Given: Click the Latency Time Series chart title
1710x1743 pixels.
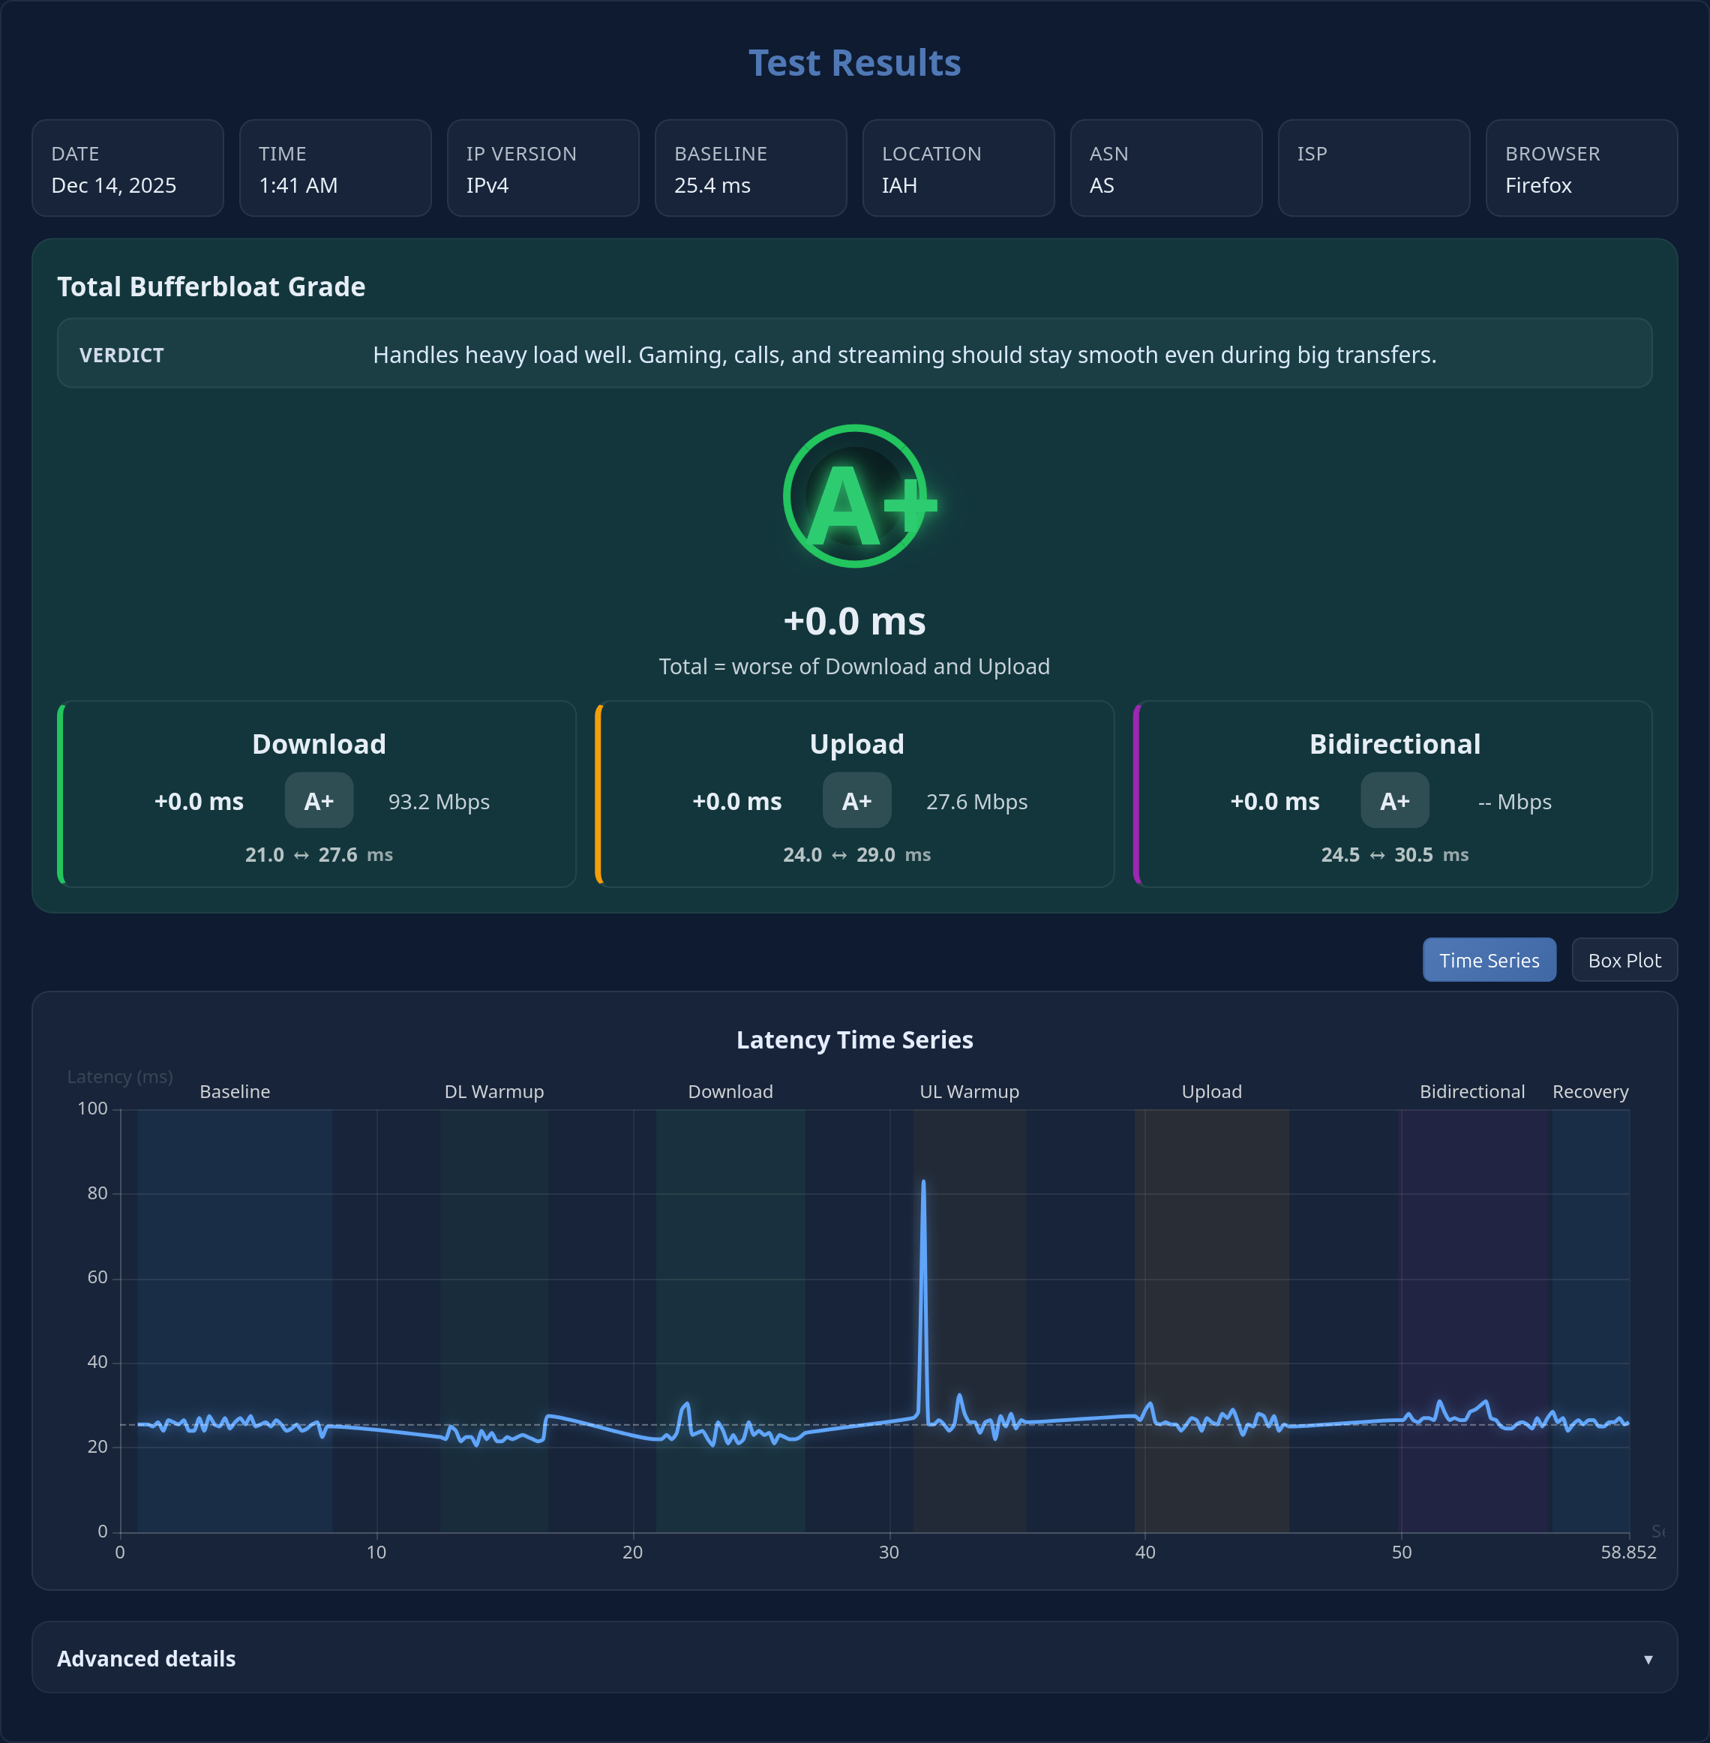Looking at the screenshot, I should [854, 1039].
